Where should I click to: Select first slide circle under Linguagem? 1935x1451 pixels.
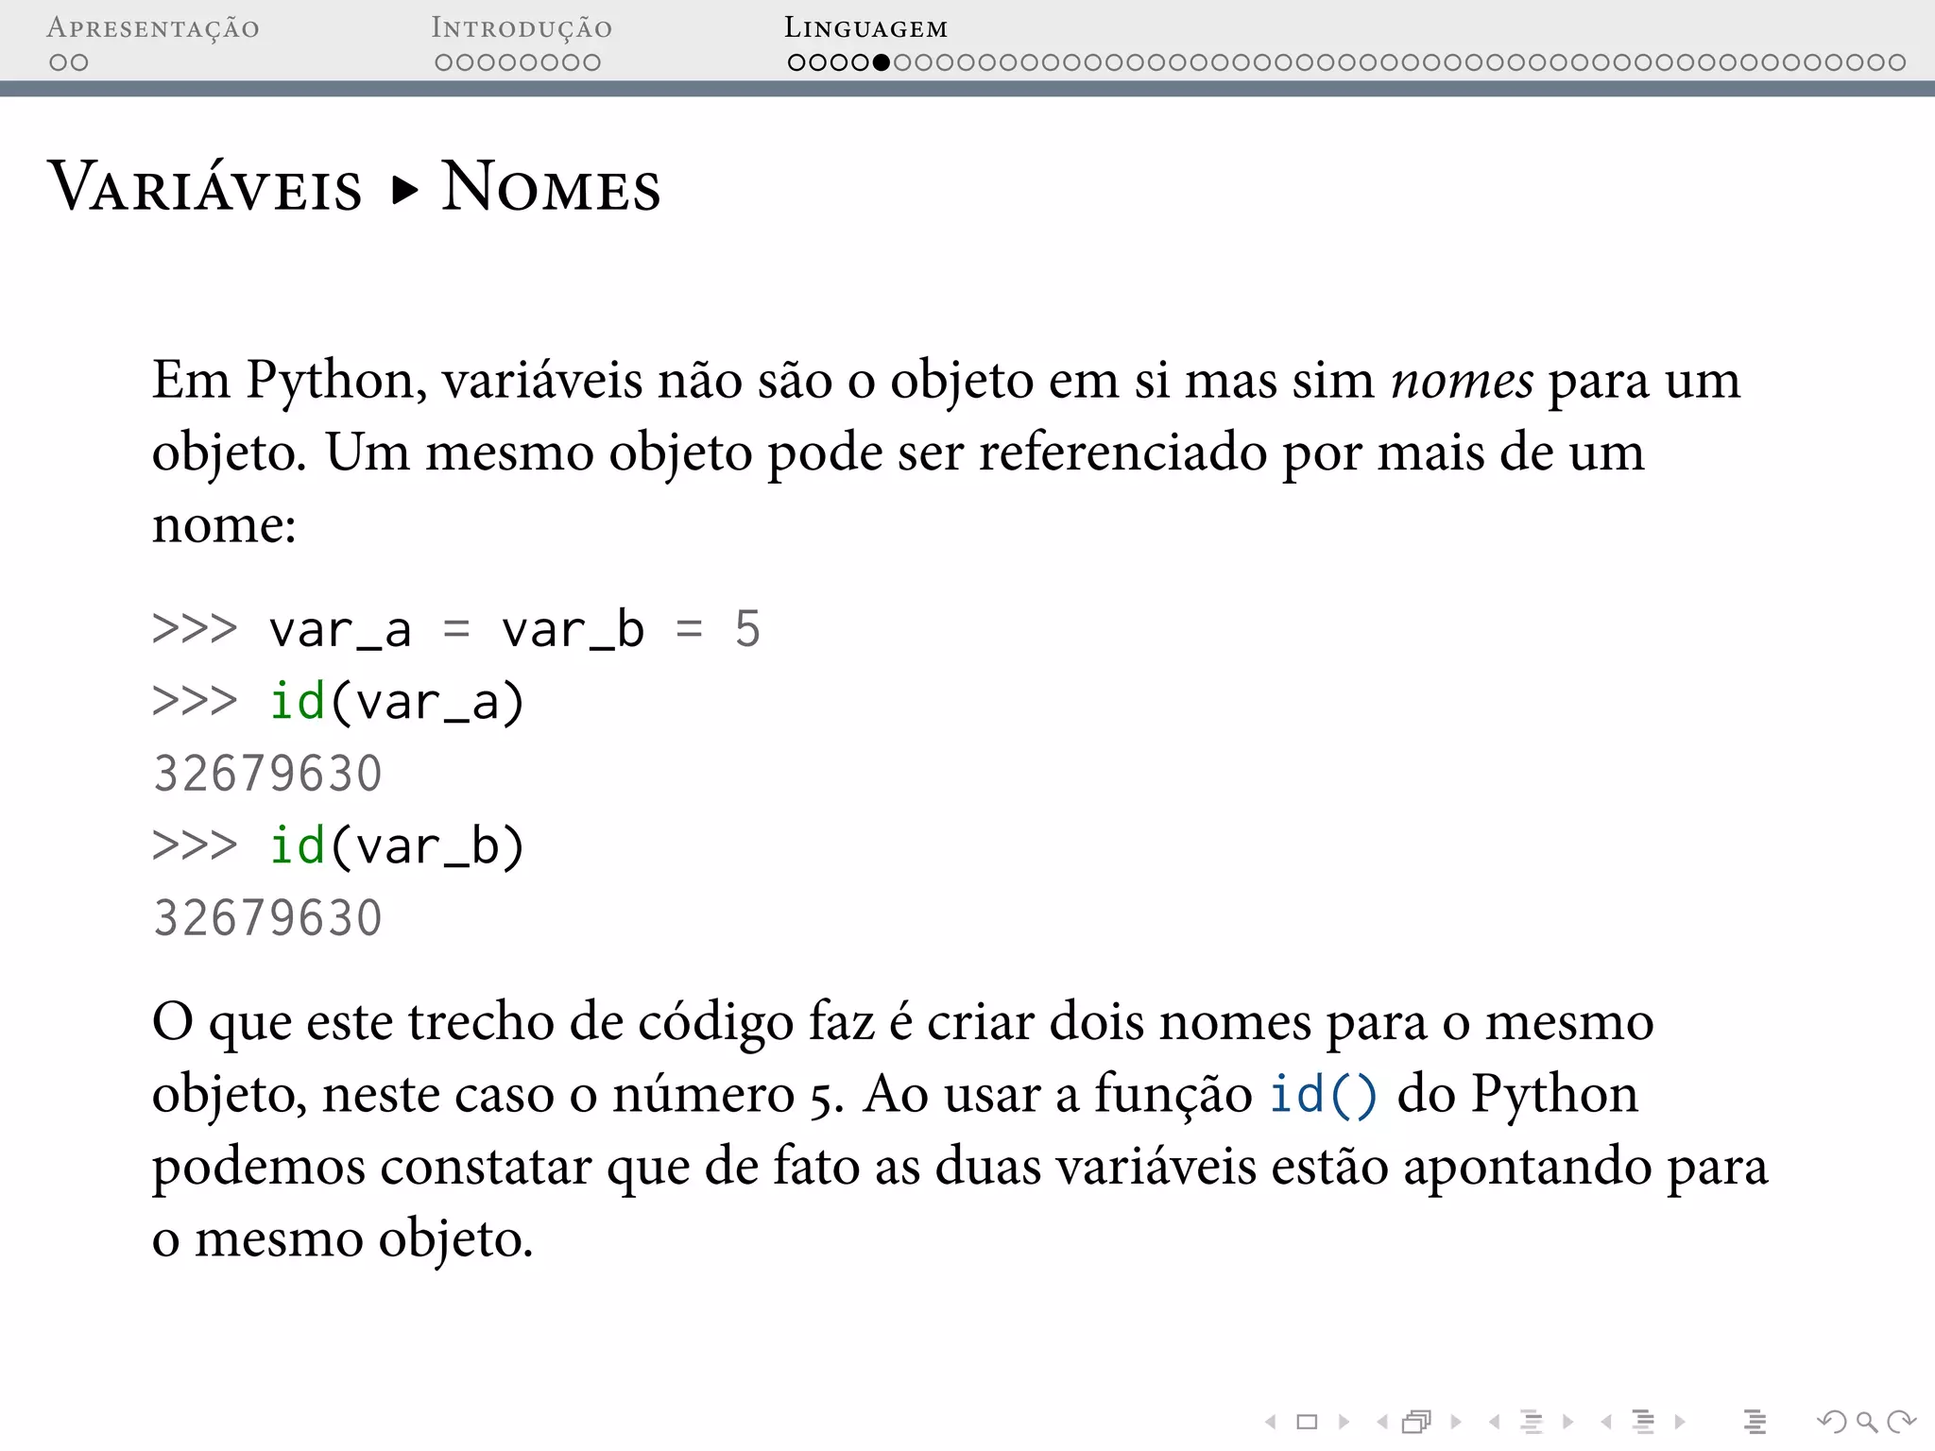(x=797, y=62)
